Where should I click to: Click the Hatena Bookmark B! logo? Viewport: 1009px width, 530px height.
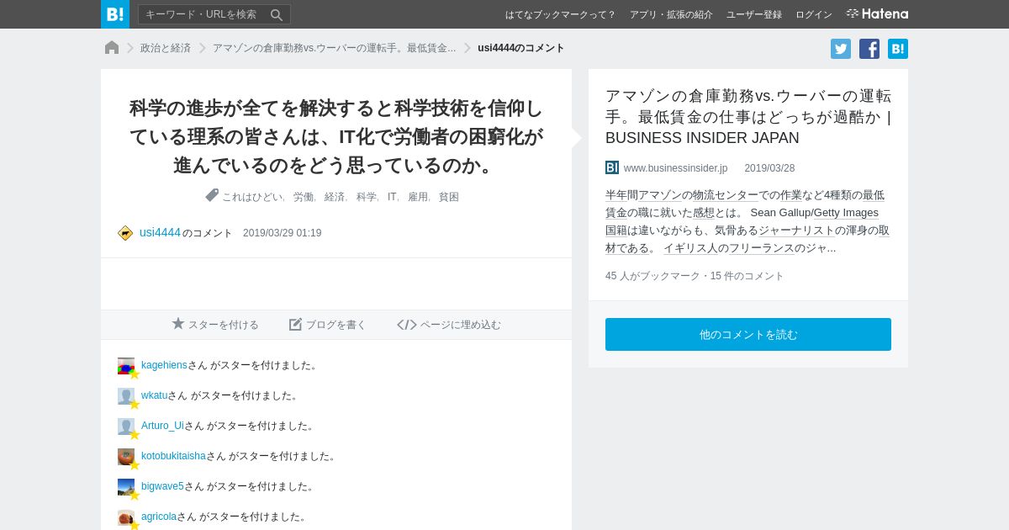click(115, 14)
